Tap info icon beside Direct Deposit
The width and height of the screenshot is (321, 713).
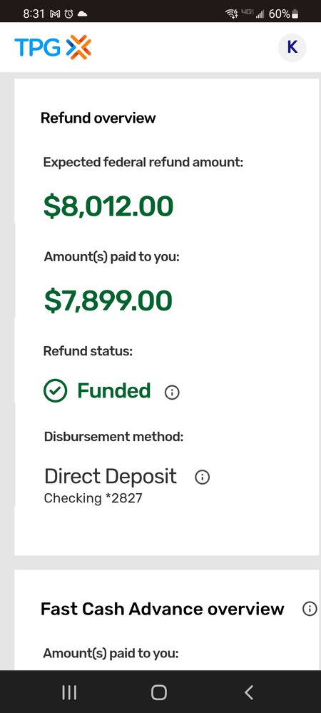coord(203,477)
